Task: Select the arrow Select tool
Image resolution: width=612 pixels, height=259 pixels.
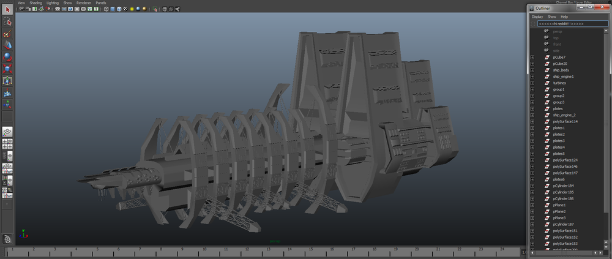Action: pyautogui.click(x=7, y=9)
